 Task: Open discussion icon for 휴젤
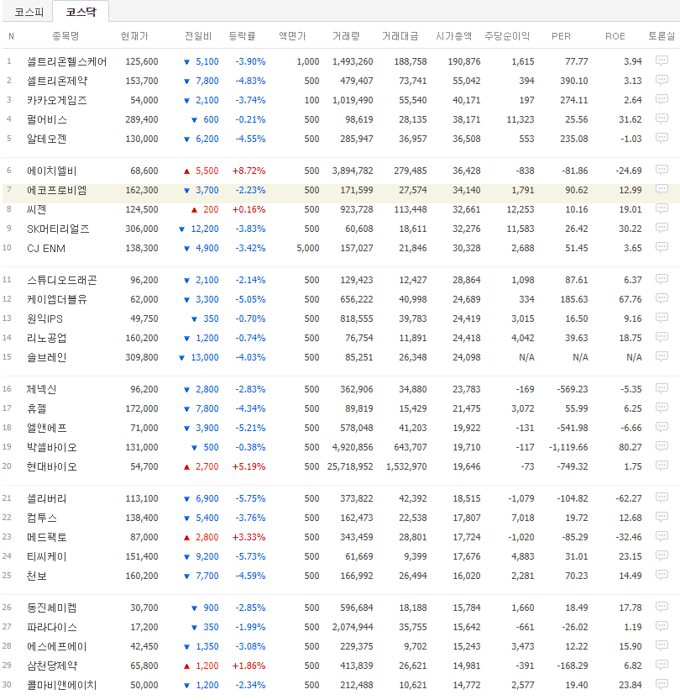pyautogui.click(x=662, y=408)
